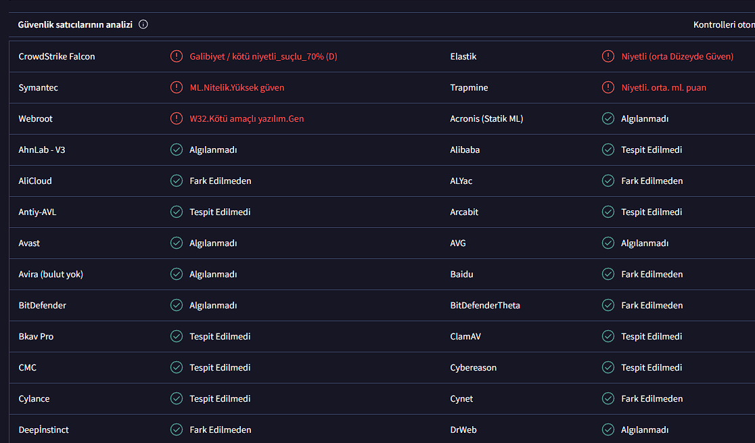The height and width of the screenshot is (443, 755).
Task: Click the red alert icon for Trapmine
Action: tap(608, 87)
